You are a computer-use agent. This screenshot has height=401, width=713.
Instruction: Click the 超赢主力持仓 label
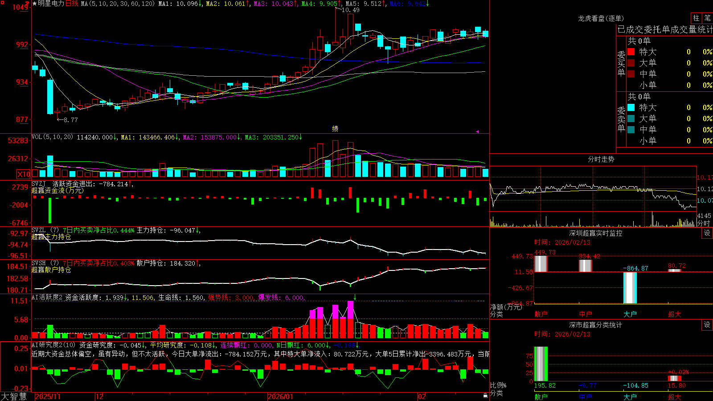[x=51, y=237]
